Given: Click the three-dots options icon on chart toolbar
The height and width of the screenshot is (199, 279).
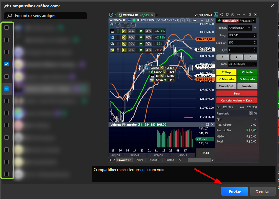Looking at the screenshot, I should pyautogui.click(x=123, y=25).
